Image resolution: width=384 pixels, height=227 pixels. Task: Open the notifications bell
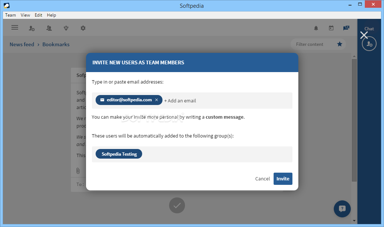tap(316, 28)
